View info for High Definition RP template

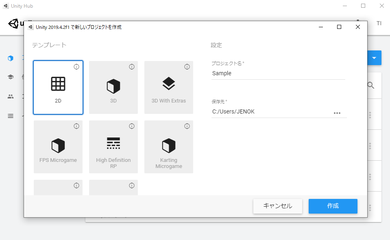pos(132,126)
